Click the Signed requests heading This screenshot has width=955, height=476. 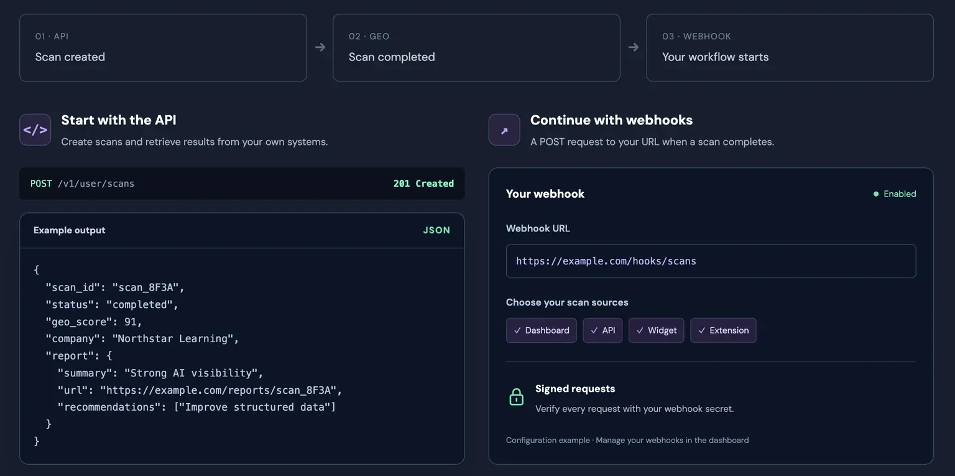[575, 389]
